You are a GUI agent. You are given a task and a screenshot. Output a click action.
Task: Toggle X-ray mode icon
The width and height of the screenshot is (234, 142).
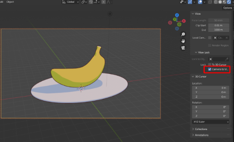[210, 2]
